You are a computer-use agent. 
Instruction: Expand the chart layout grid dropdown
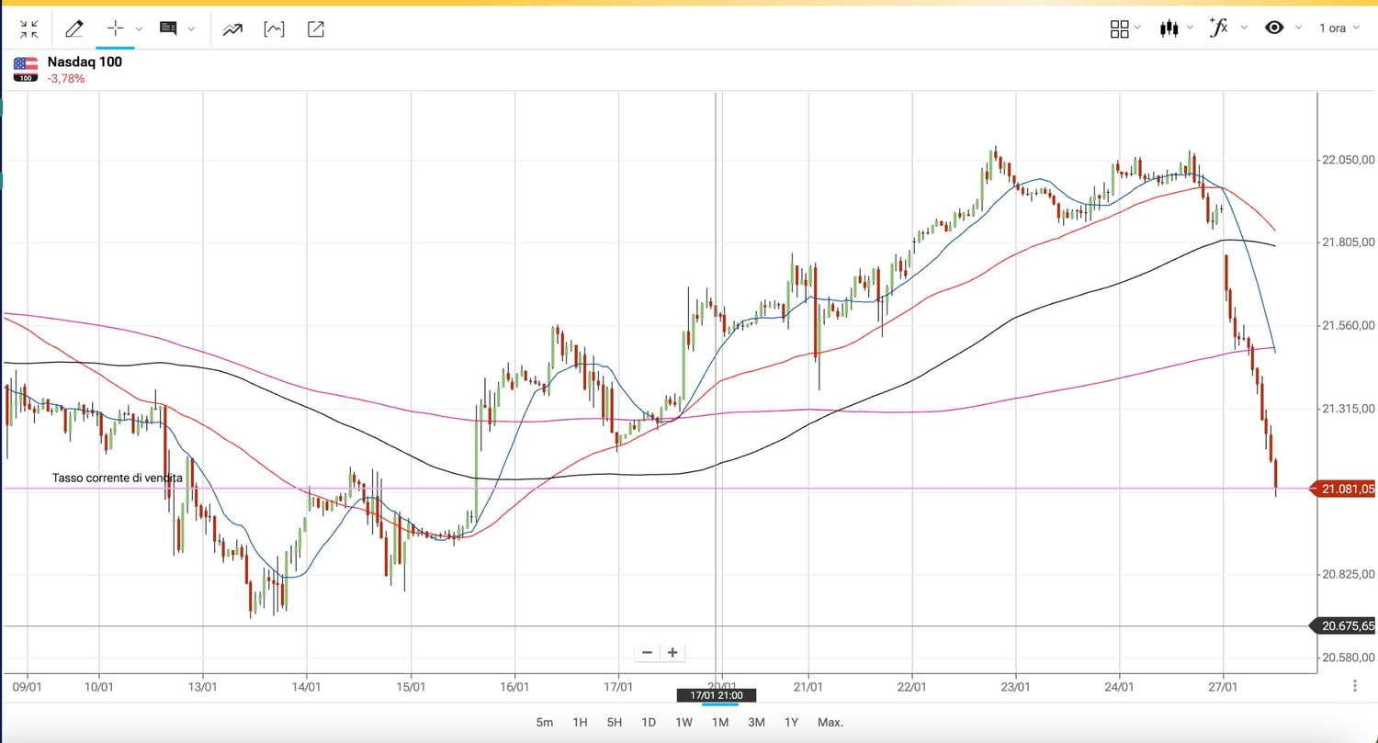(1124, 28)
